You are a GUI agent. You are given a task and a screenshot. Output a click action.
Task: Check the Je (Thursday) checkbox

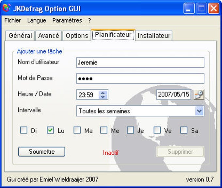[x=130, y=130]
